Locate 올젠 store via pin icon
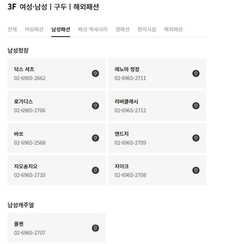The width and height of the screenshot is (228, 244). pos(95,228)
